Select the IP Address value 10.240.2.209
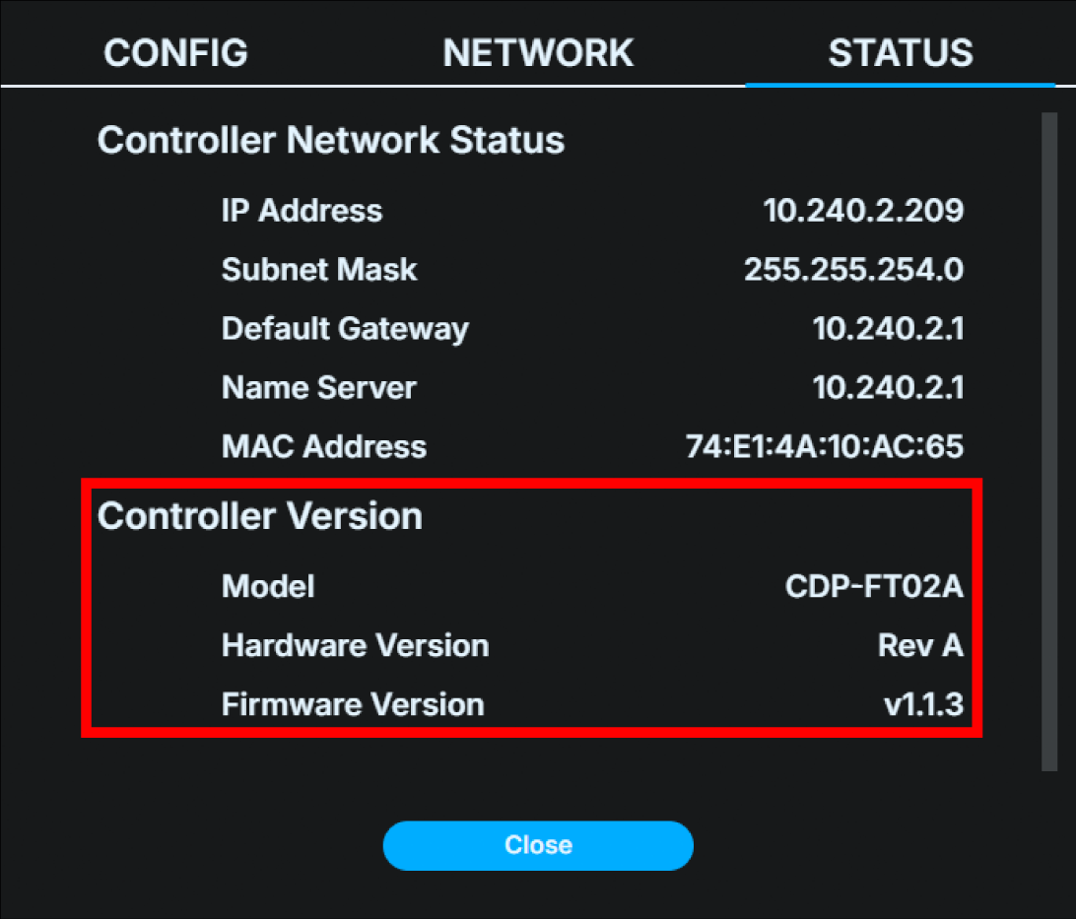This screenshot has height=919, width=1076. pyautogui.click(x=864, y=210)
